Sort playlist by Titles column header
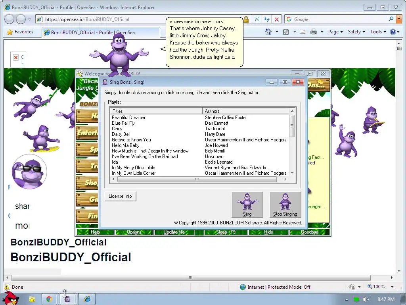Screen dimensions: 406x305 [x=156, y=111]
